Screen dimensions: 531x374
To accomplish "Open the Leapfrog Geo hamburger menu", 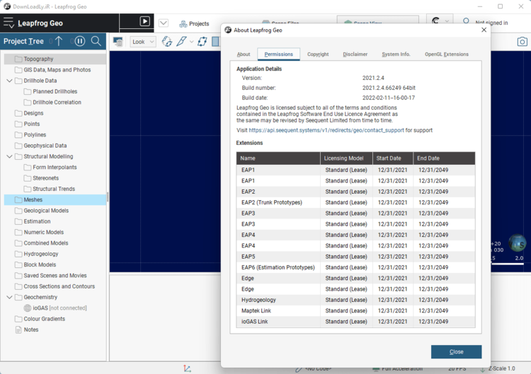I will point(8,23).
